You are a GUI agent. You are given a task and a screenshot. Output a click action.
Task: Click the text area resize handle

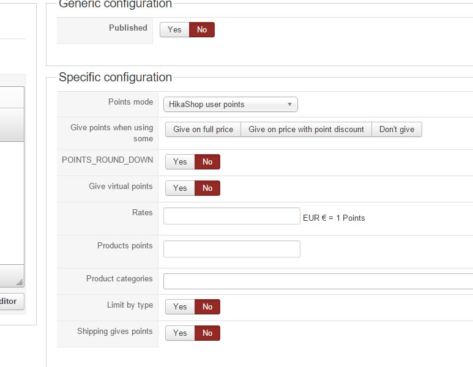20,283
